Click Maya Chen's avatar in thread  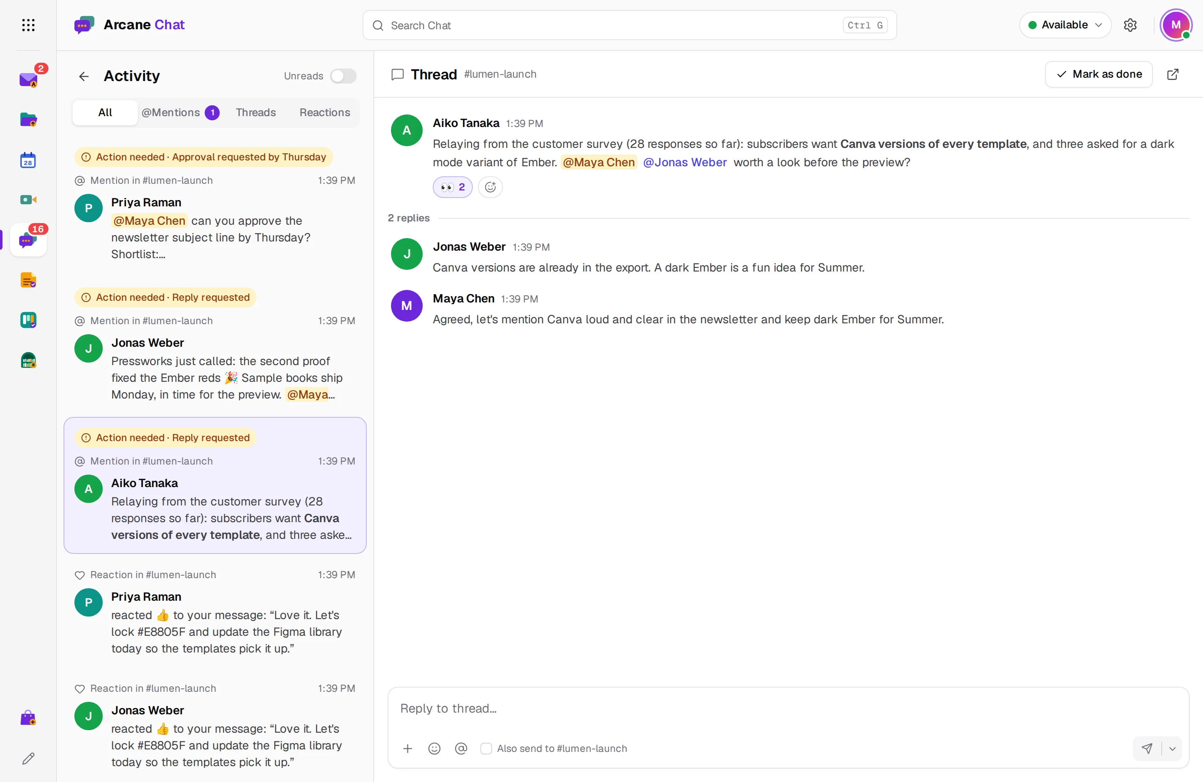click(x=406, y=306)
